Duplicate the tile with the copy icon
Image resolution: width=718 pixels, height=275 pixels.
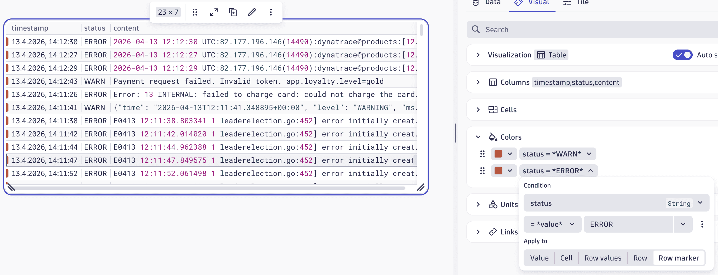coord(233,12)
